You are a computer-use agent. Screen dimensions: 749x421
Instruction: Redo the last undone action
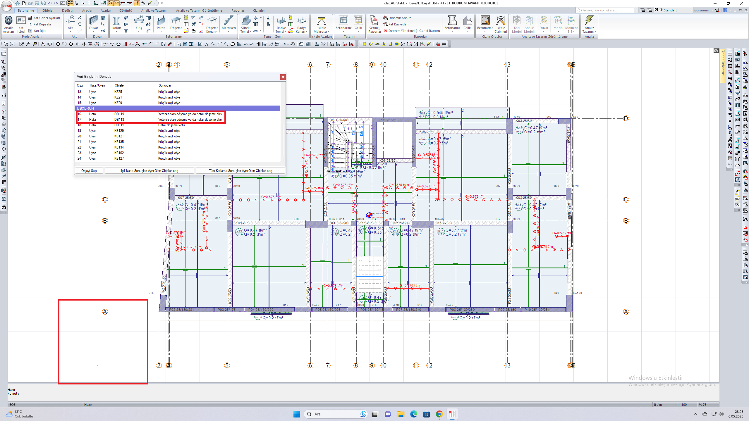[56, 3]
